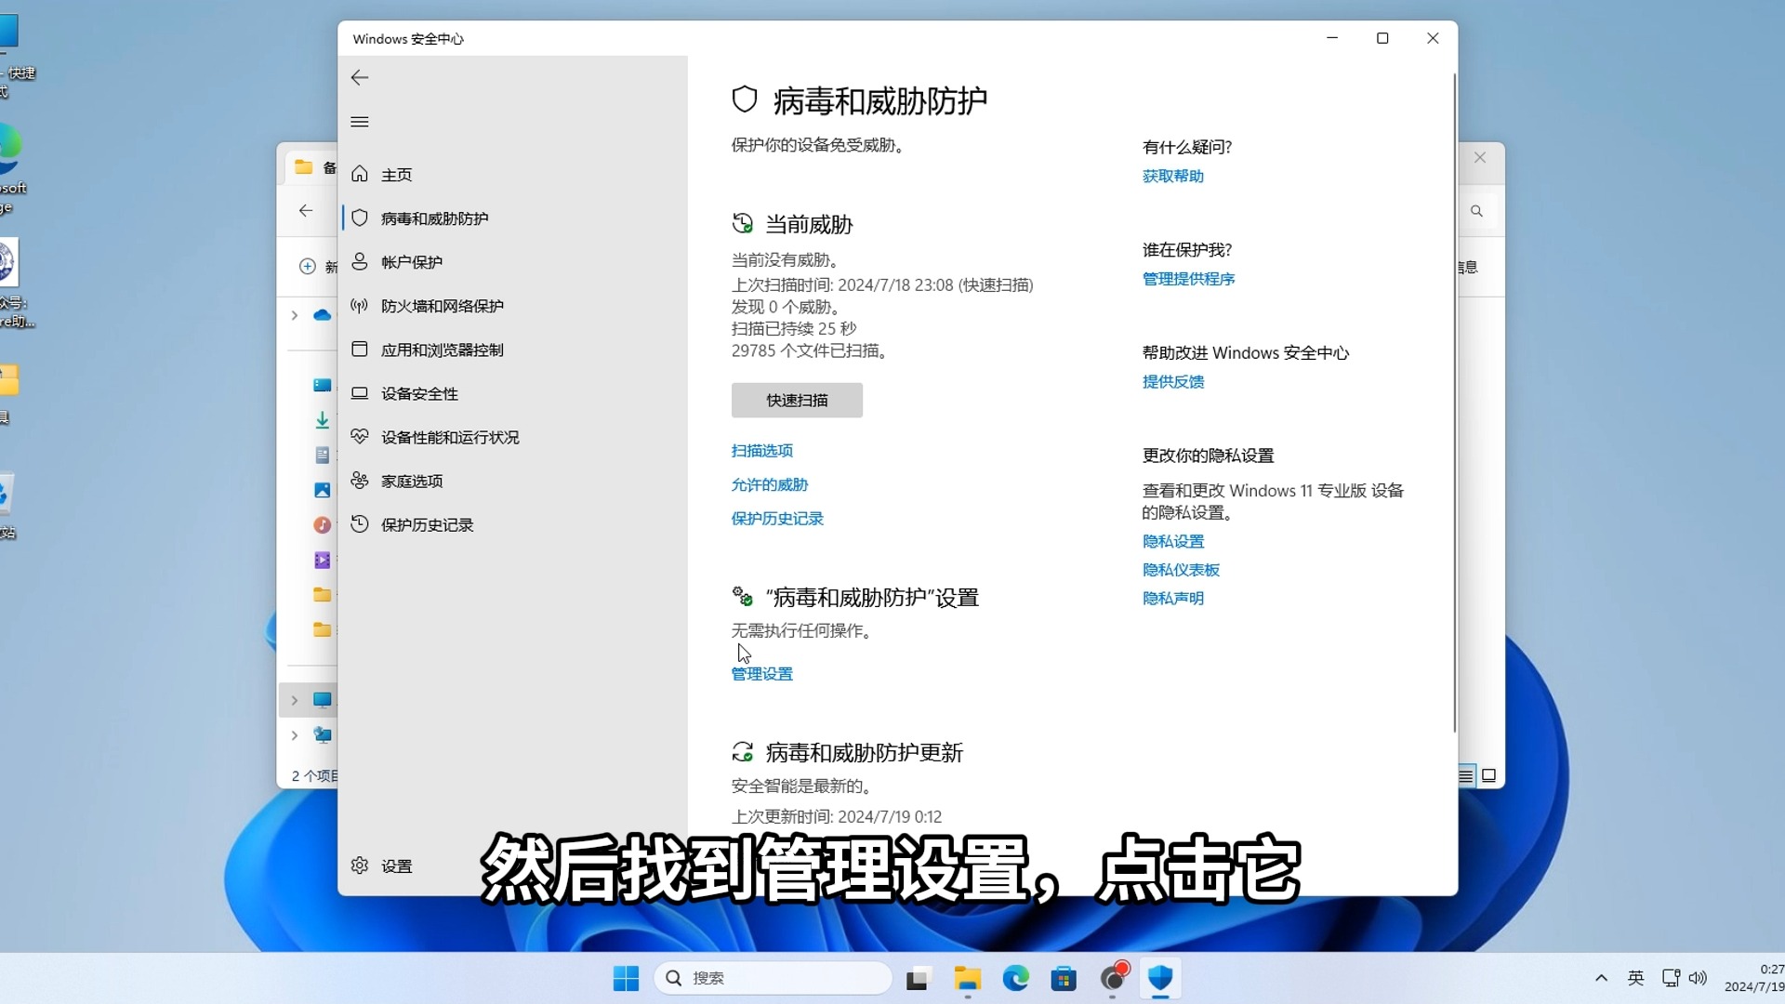The height and width of the screenshot is (1004, 1785).
Task: Click the taskbar 搜索 box
Action: click(773, 978)
